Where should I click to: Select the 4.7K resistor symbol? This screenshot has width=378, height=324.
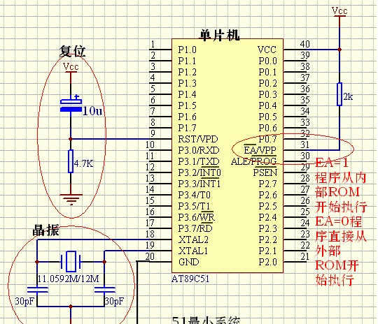[x=71, y=161]
